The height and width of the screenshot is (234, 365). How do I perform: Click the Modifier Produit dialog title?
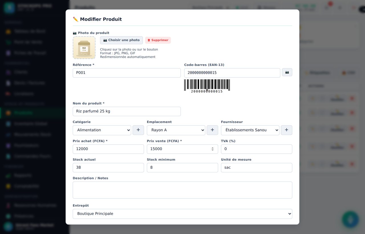97,19
